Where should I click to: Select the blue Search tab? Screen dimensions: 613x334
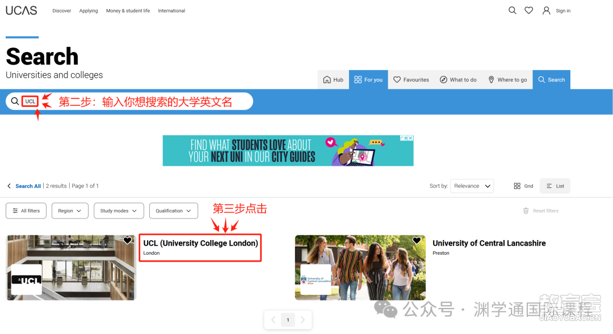pyautogui.click(x=551, y=79)
